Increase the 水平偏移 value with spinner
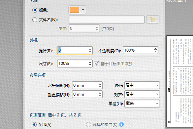Image resolution: width=193 pixels, height=129 pixels. click(100, 84)
